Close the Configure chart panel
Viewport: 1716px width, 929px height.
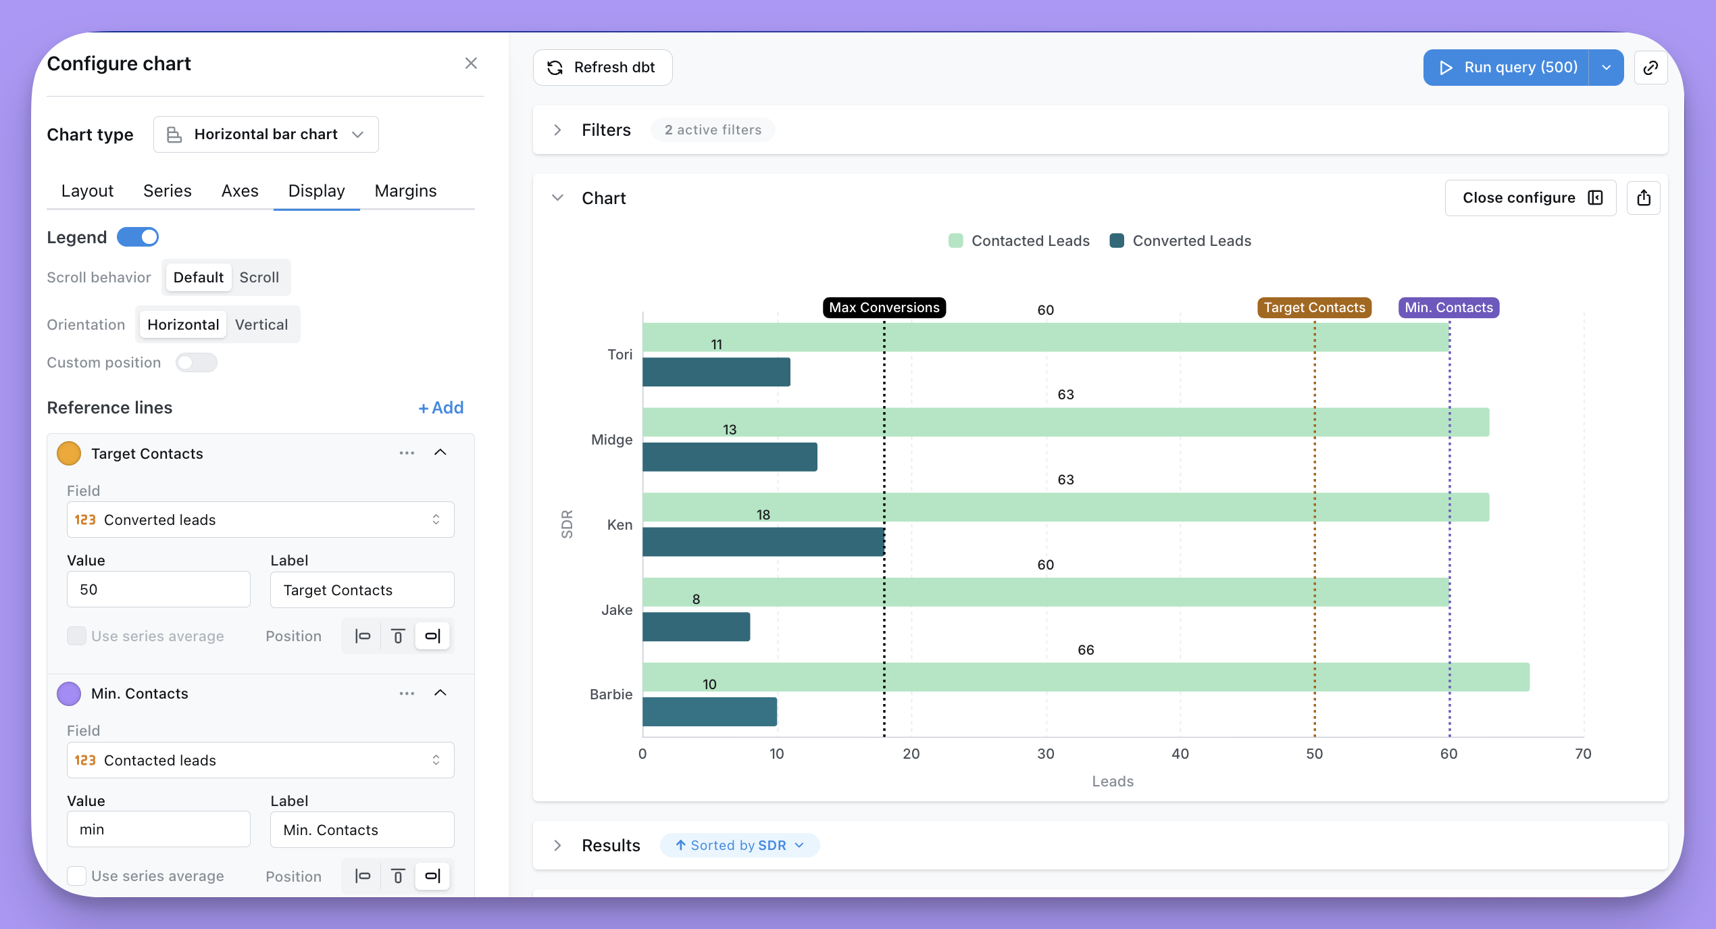(471, 64)
